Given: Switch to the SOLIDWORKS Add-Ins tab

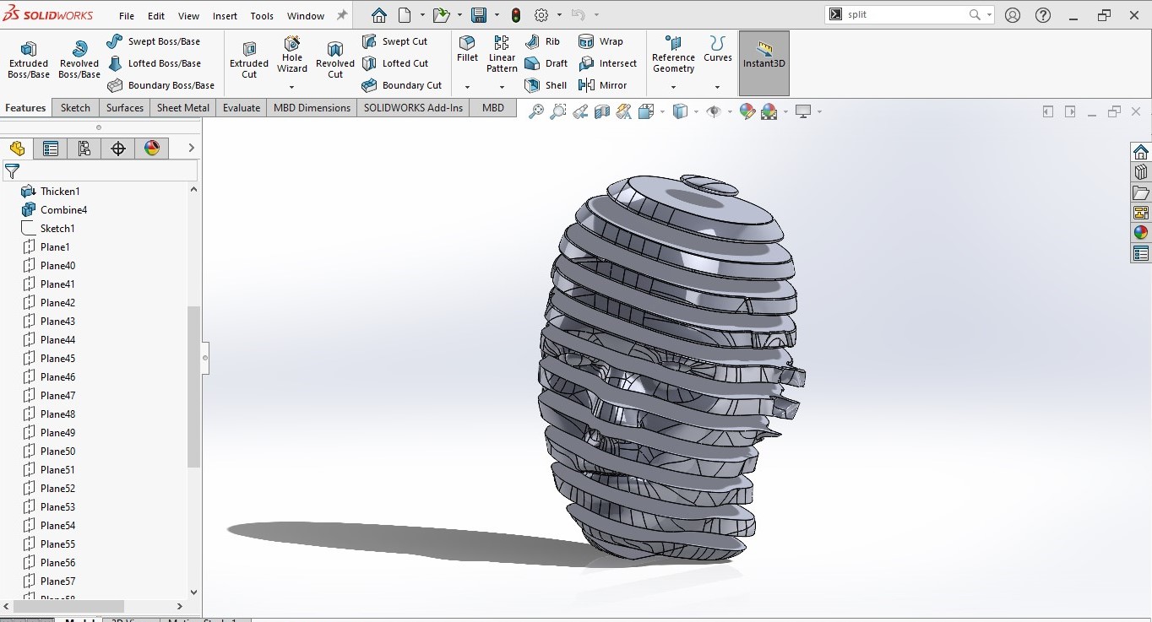Looking at the screenshot, I should pos(414,108).
